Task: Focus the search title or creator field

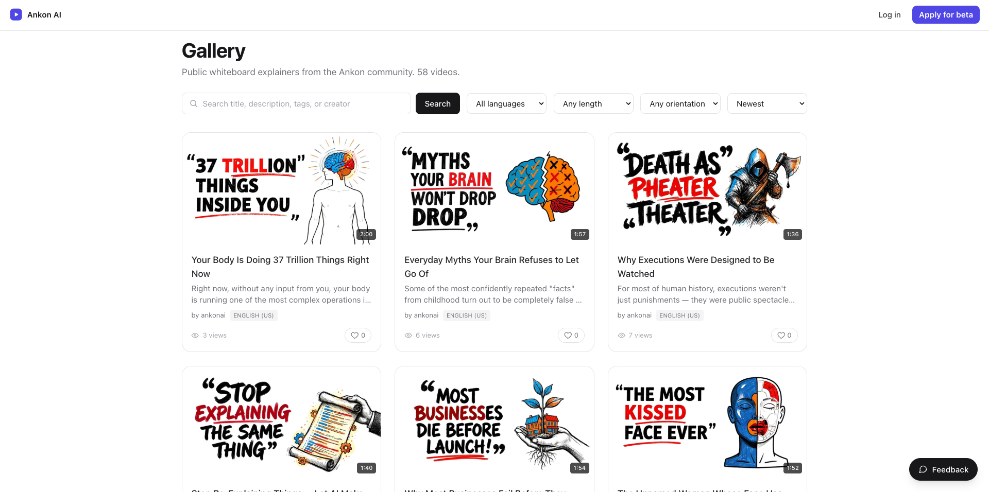Action: [296, 103]
